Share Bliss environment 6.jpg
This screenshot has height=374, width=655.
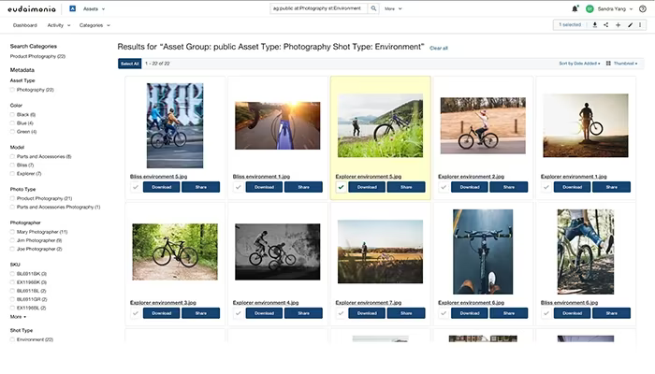point(612,313)
